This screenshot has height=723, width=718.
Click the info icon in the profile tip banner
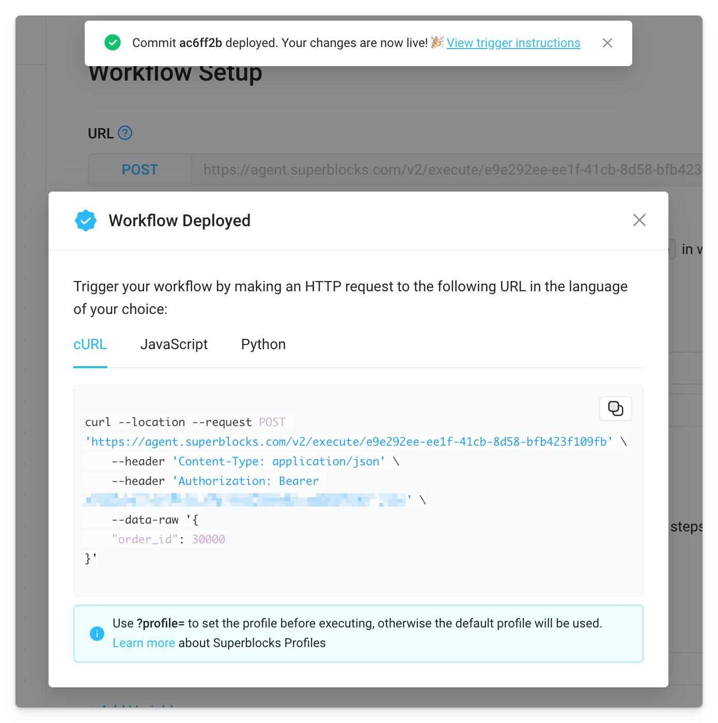tap(97, 634)
